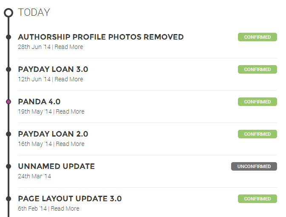286x217 pixels.
Task: Open Read More under Payday Loan 3.0
Action: pyautogui.click(x=69, y=79)
